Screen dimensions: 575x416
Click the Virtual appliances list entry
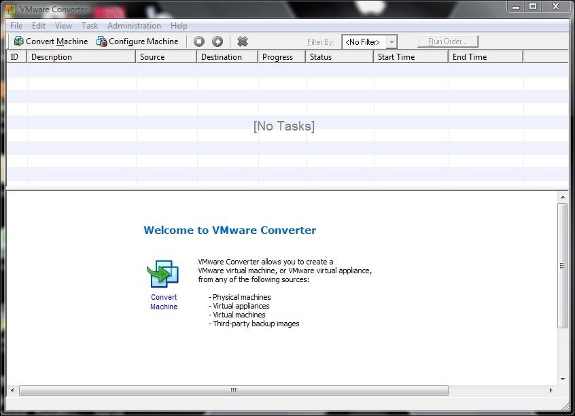(239, 306)
